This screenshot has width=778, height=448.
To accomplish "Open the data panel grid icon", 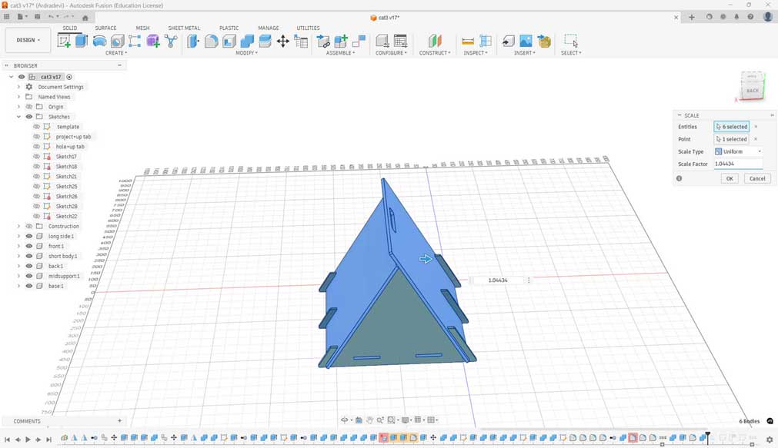I will [6, 17].
